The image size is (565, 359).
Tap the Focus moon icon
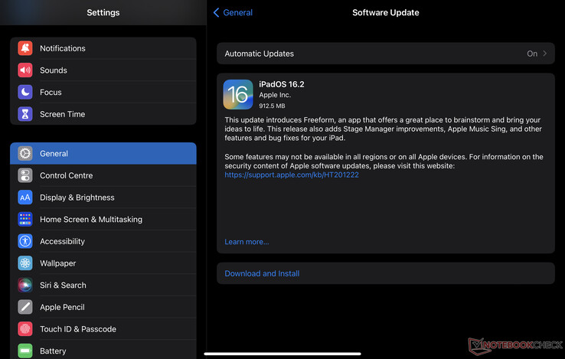coord(25,92)
